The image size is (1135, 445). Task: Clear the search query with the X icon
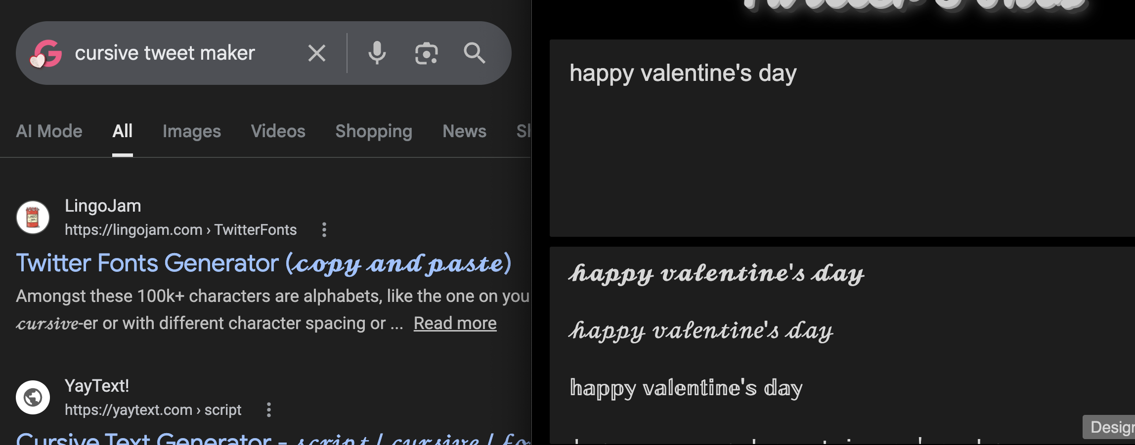click(x=317, y=53)
